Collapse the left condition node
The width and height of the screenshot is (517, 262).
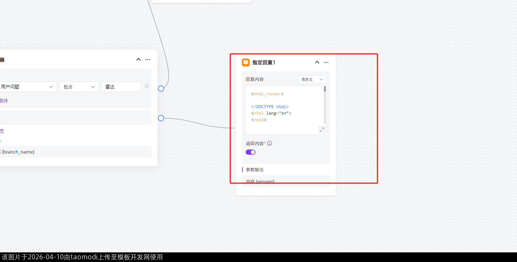139,60
